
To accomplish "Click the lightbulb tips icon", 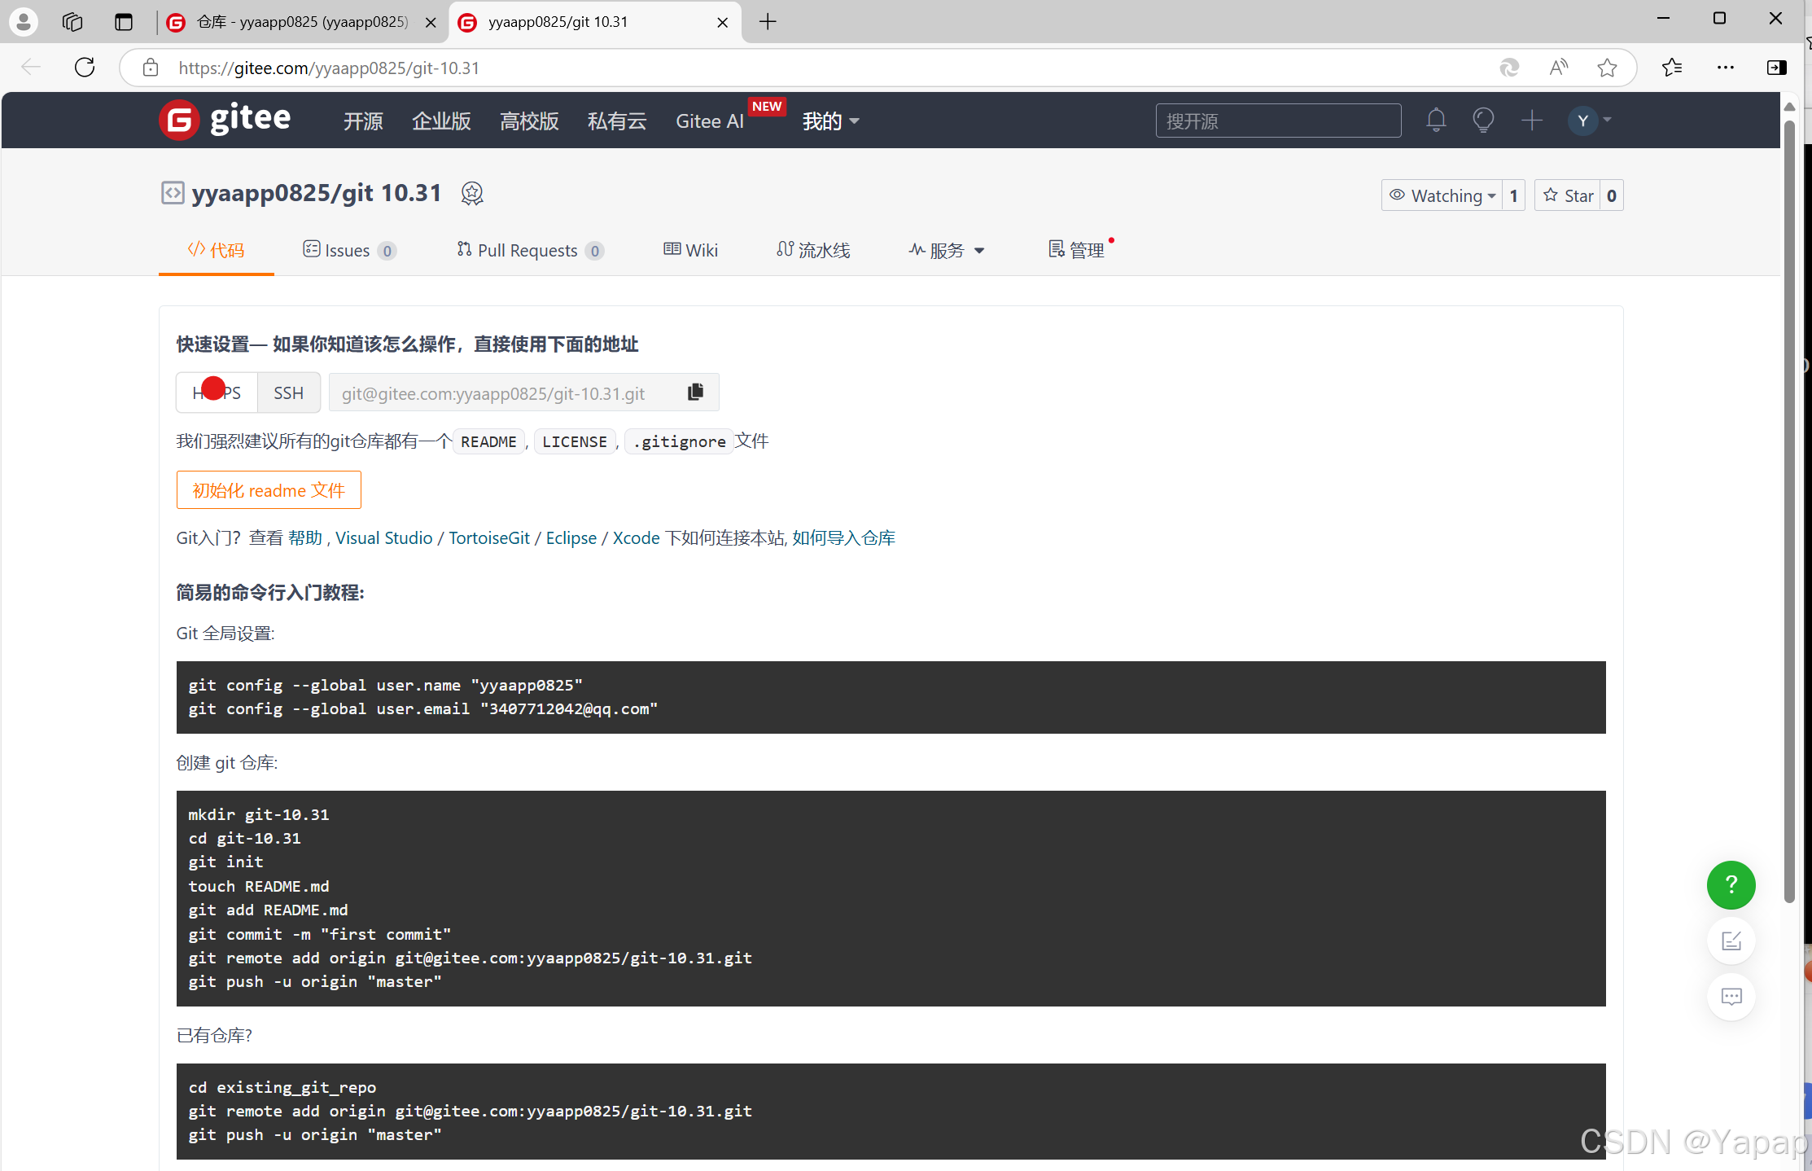I will (x=1483, y=121).
